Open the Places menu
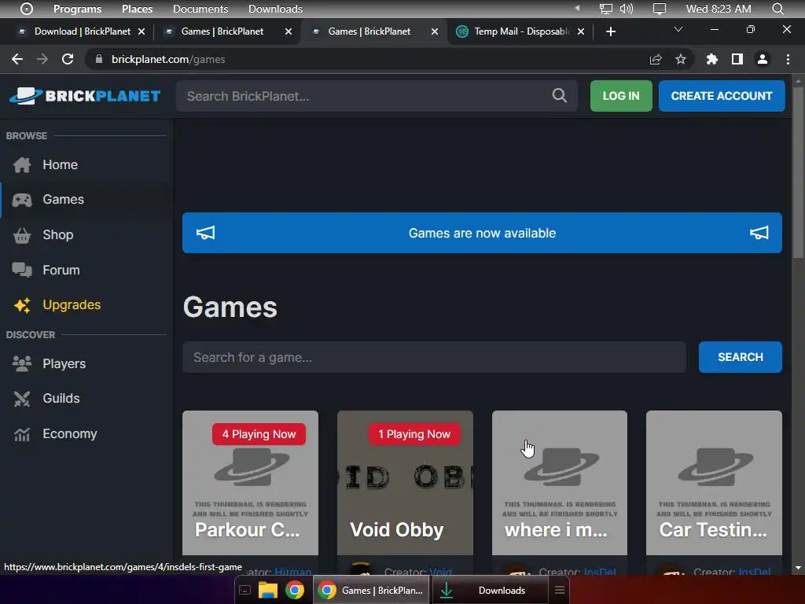The image size is (805, 604). point(137,9)
